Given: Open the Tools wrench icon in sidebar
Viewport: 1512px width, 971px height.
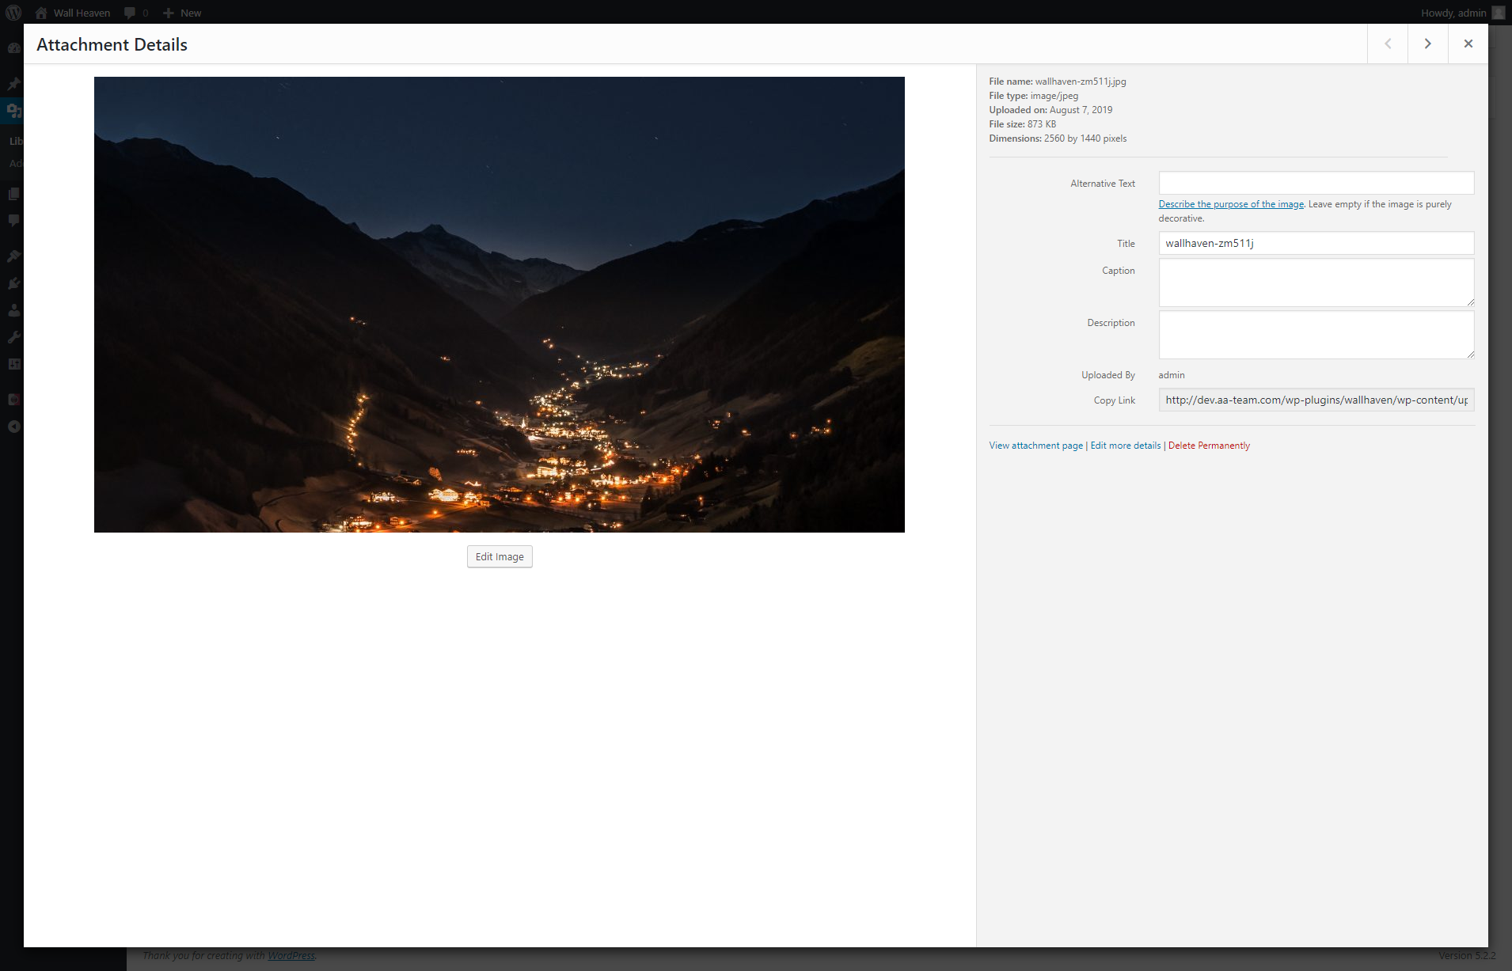Looking at the screenshot, I should (13, 337).
